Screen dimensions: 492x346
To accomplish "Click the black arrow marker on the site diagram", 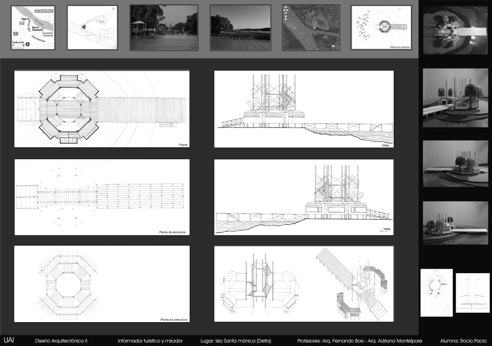I will [x=83, y=27].
